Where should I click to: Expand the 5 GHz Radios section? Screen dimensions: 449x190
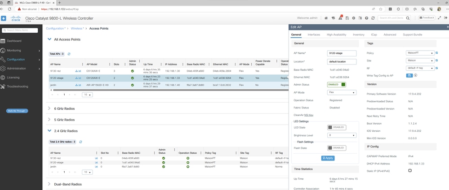click(49, 120)
